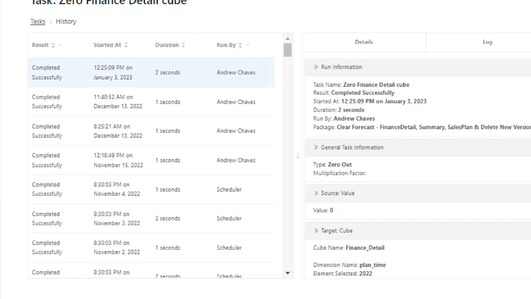Open the Result column filter dropdown
Viewport: 531px width, 299px height.
pos(61,45)
